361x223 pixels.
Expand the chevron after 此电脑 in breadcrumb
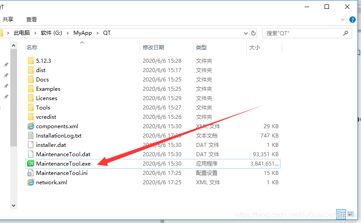(x=35, y=33)
